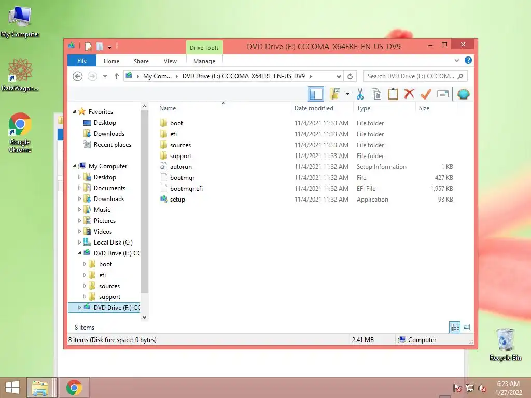Collapse the Favorites tree section
Viewport: 531px width, 398px height.
point(74,111)
